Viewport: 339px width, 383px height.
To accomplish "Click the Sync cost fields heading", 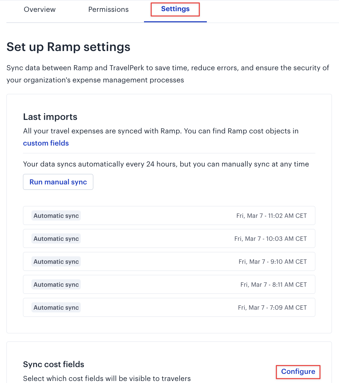I will [53, 364].
